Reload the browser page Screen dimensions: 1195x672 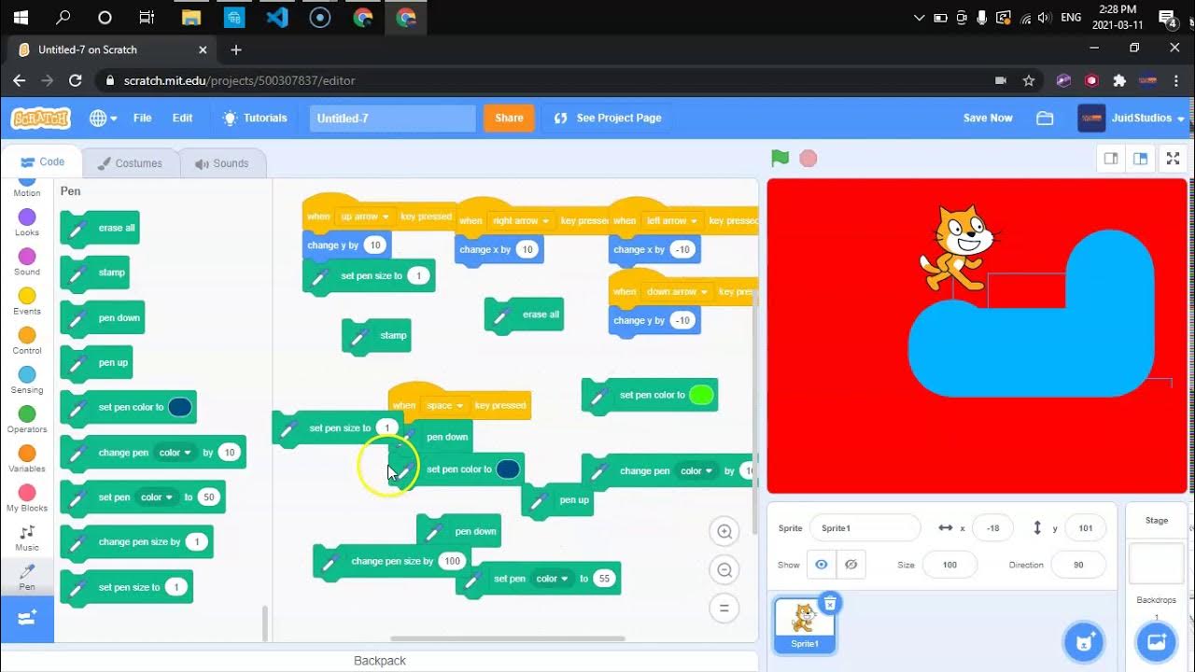76,80
